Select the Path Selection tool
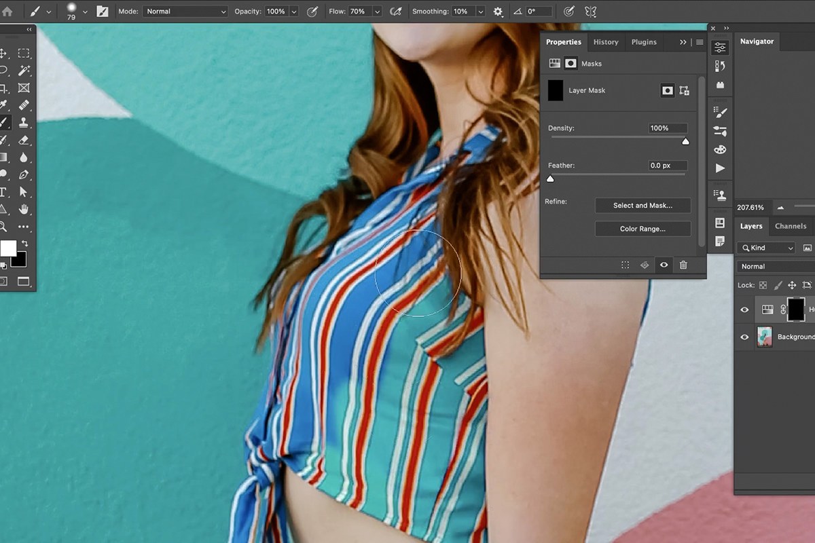The height and width of the screenshot is (543, 815). point(24,192)
